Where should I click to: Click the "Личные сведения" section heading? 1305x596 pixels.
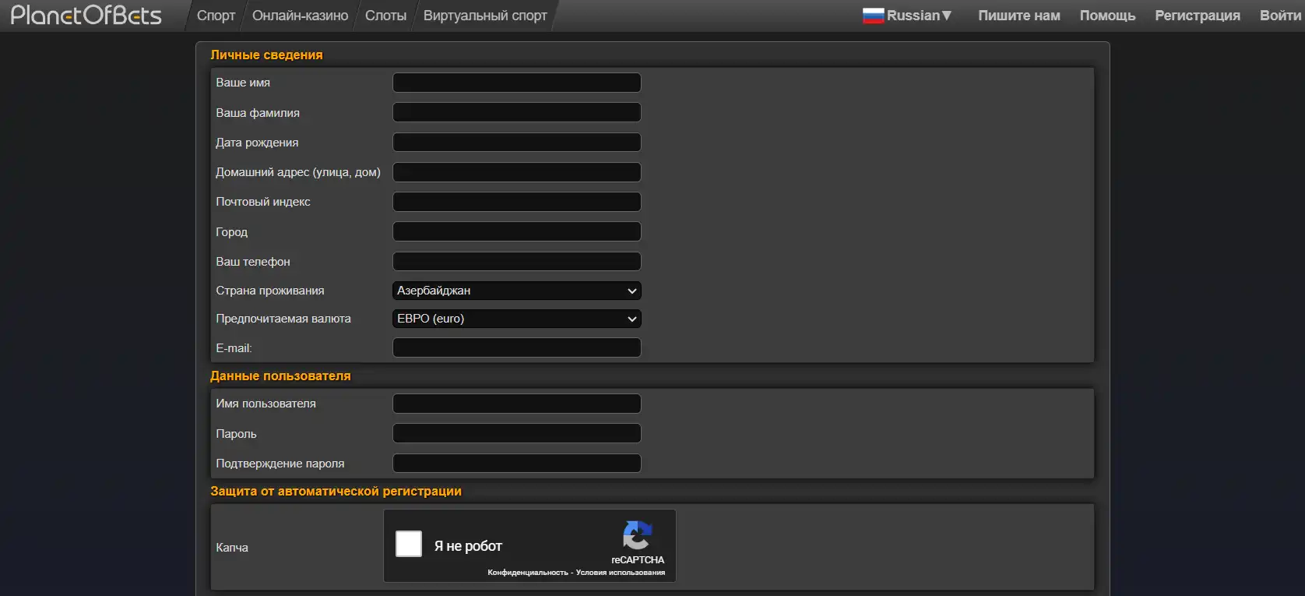click(266, 55)
